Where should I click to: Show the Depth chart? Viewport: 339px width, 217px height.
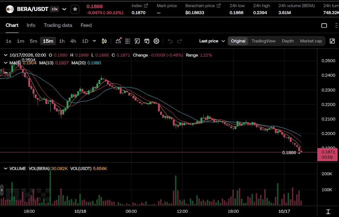pyautogui.click(x=288, y=41)
